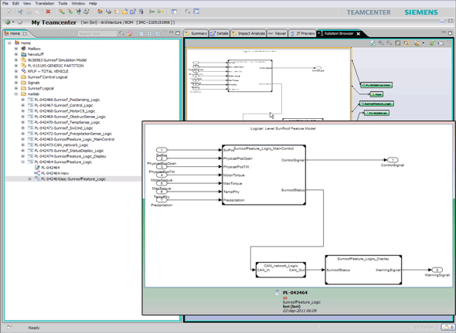
Task: Click the colorful icon right of Home search magnifier
Action: (130, 33)
